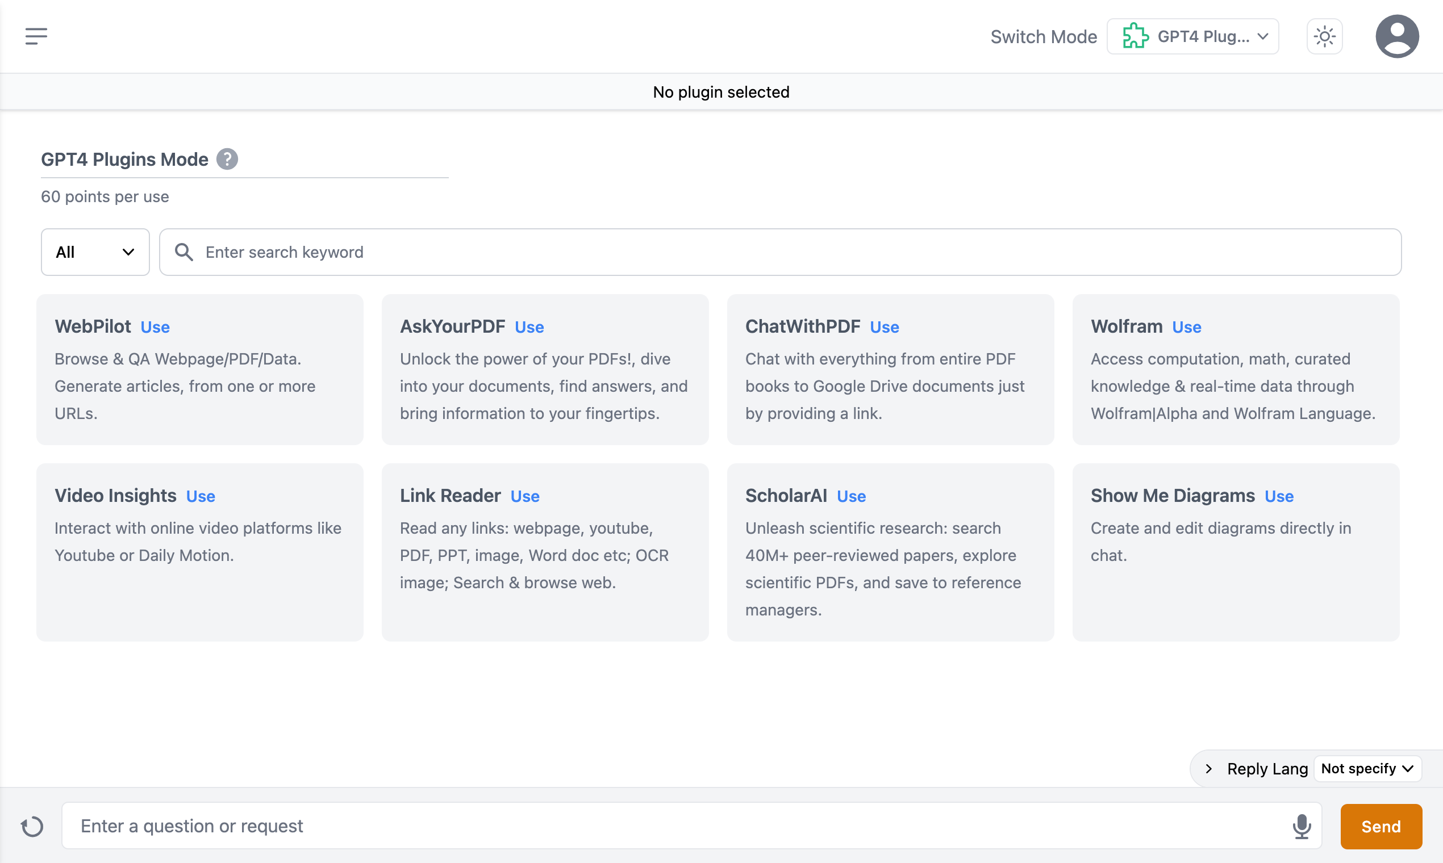1443x863 pixels.
Task: Click the 'No plugin selected' banner text
Action: 721,92
